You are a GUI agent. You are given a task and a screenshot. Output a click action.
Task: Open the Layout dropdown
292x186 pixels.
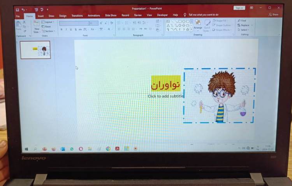47,22
